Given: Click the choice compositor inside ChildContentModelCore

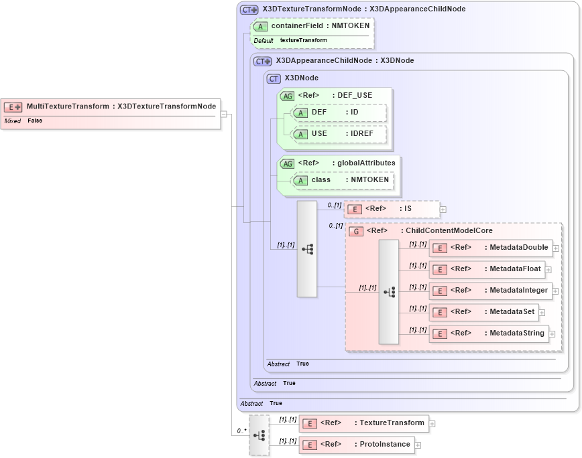Looking at the screenshot, I should point(389,292).
